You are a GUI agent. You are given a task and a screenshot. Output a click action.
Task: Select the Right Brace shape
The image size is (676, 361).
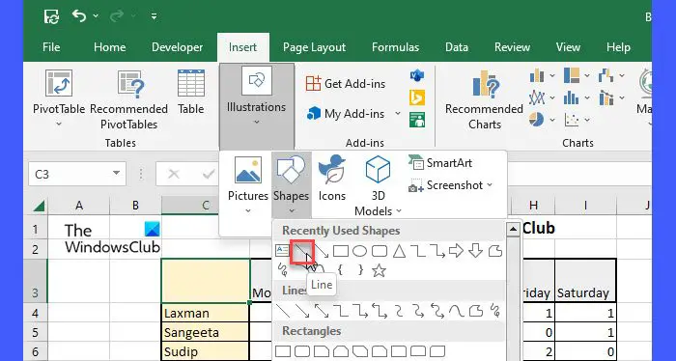point(360,270)
